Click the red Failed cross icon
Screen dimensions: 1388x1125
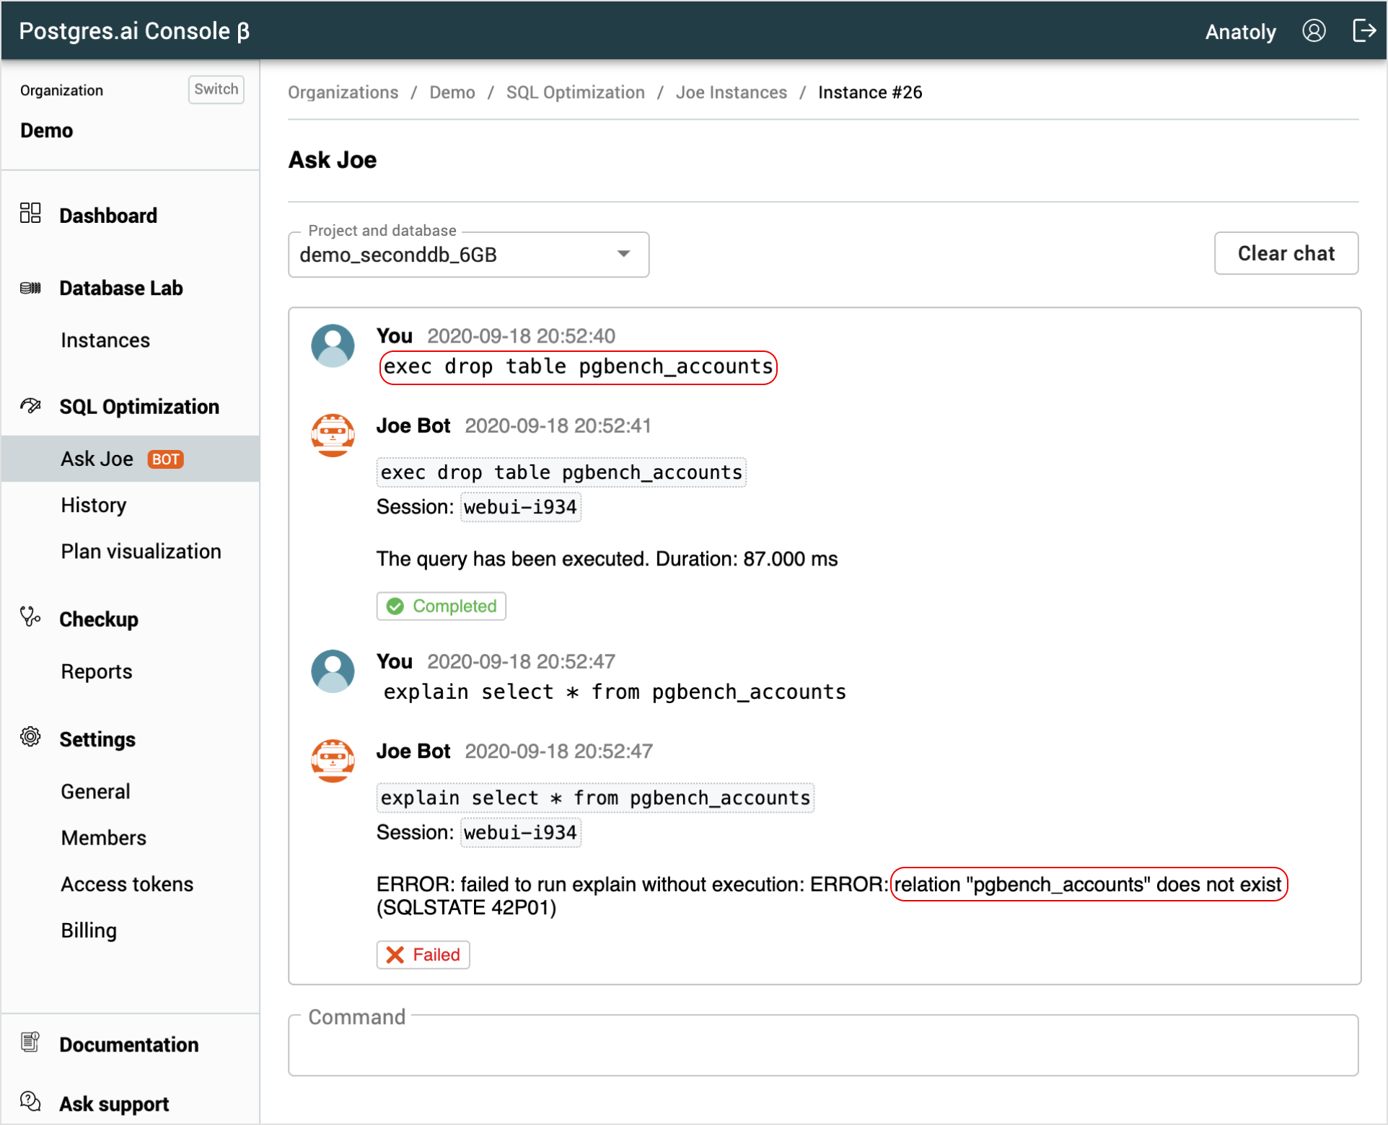(x=395, y=955)
